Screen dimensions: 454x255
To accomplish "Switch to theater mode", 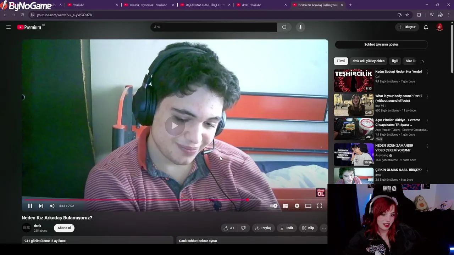I will [308, 206].
